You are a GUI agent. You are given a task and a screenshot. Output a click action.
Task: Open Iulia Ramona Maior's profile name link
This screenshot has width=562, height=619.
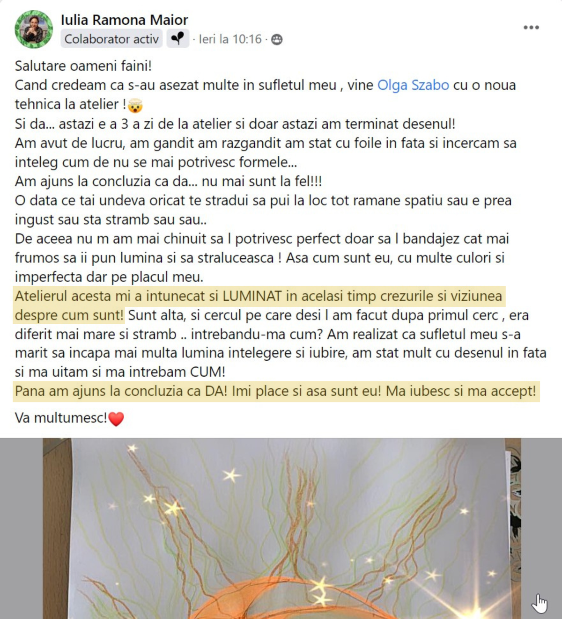[x=124, y=20]
